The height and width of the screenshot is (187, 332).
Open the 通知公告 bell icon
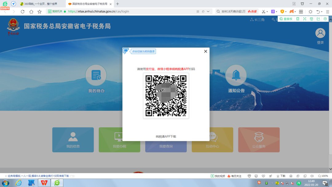coord(236,75)
